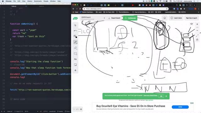Click the Save your board here link
Viewport: 201px width, 113px height.
click(150, 95)
